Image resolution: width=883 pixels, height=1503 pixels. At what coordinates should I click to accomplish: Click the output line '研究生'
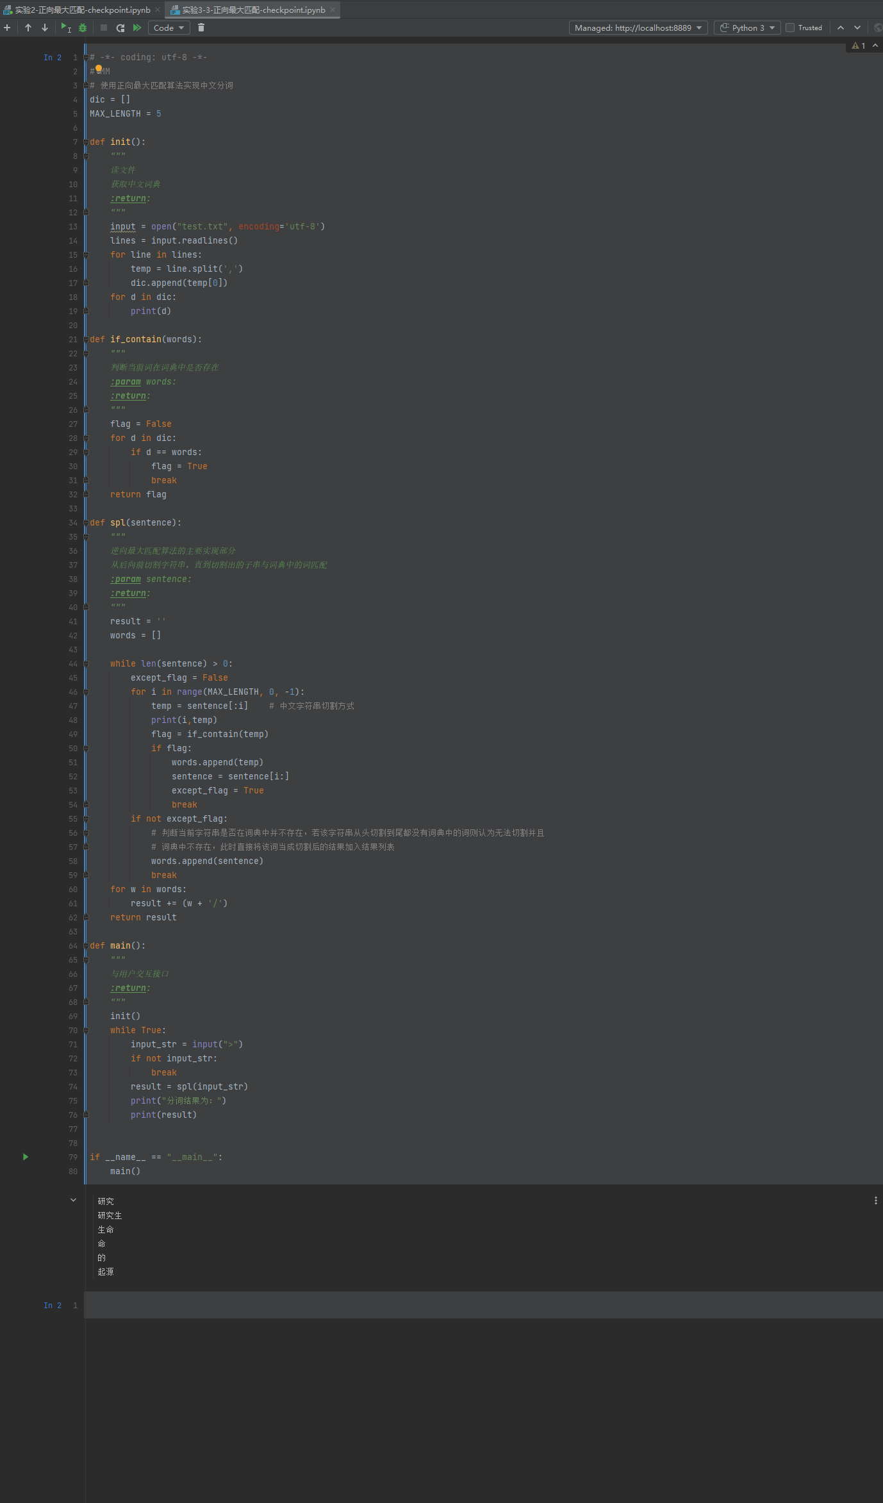pos(110,1215)
